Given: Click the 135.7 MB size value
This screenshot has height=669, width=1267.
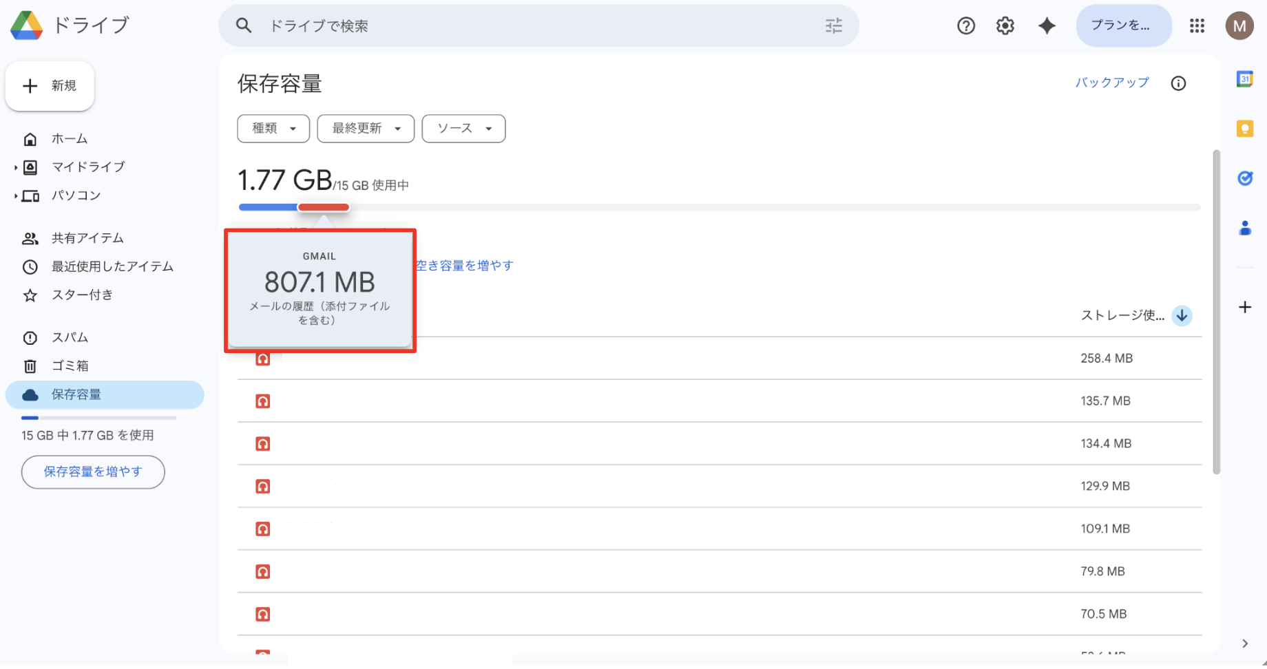Looking at the screenshot, I should point(1105,401).
